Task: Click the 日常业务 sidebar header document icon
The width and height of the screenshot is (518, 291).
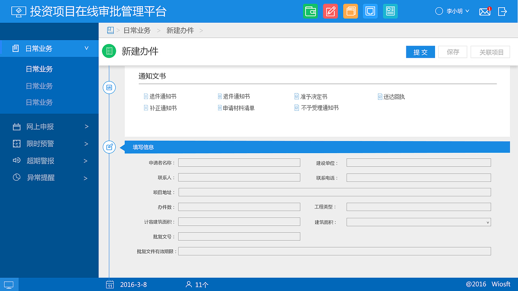Action: pos(16,48)
